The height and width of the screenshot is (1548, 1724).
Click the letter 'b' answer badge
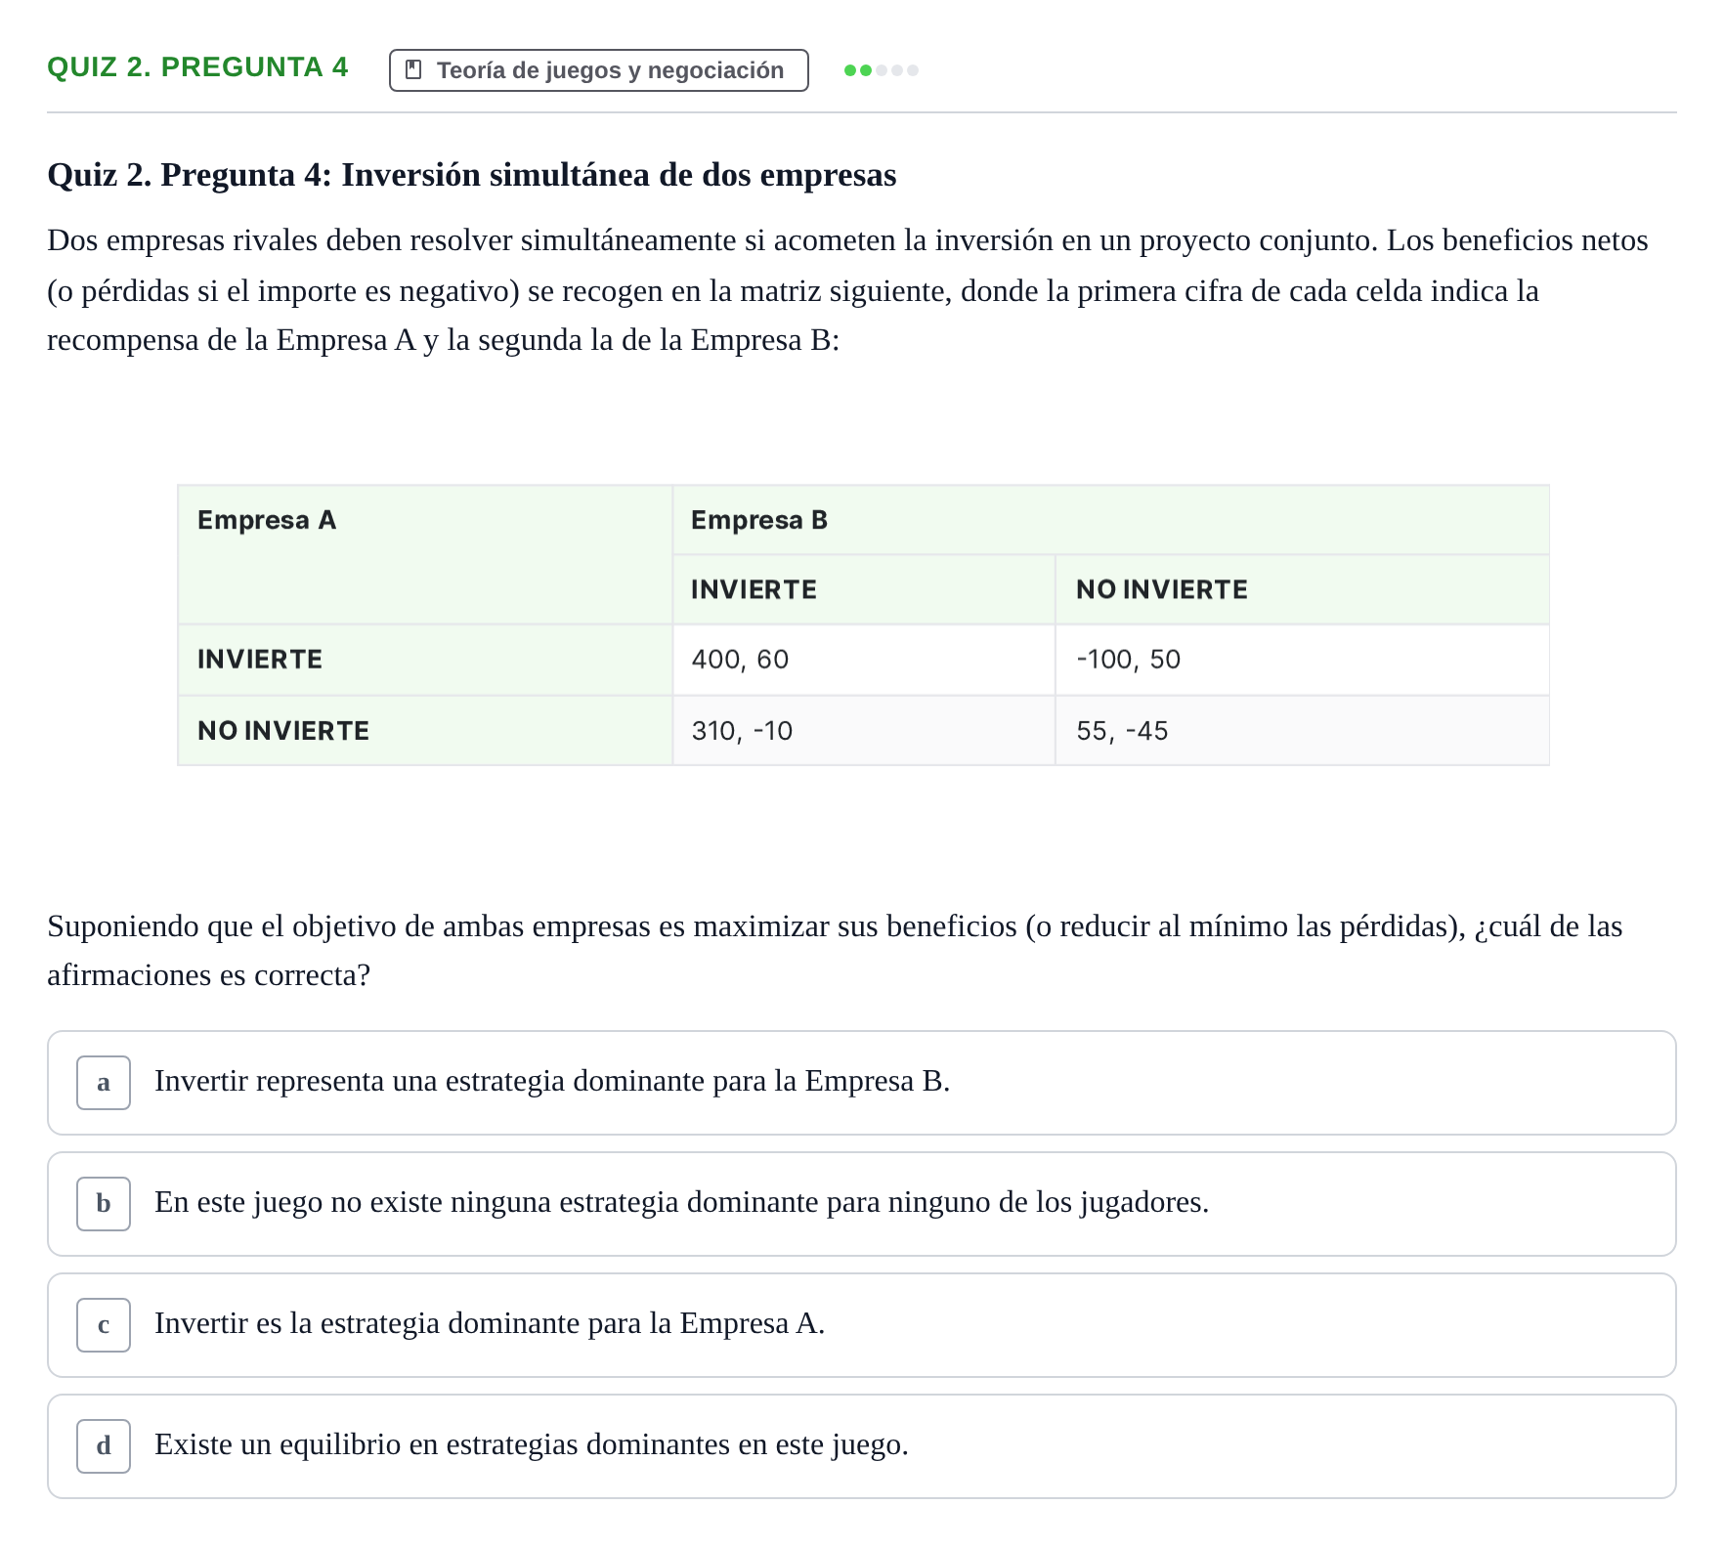(x=104, y=1204)
